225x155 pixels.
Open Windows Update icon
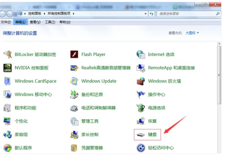click(74, 81)
